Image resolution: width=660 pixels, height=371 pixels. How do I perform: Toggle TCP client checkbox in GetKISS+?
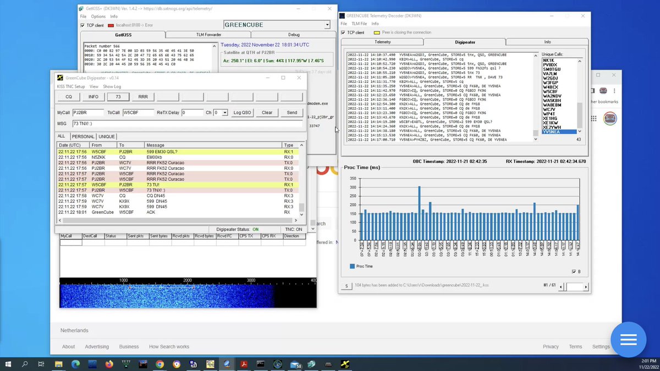coord(82,25)
